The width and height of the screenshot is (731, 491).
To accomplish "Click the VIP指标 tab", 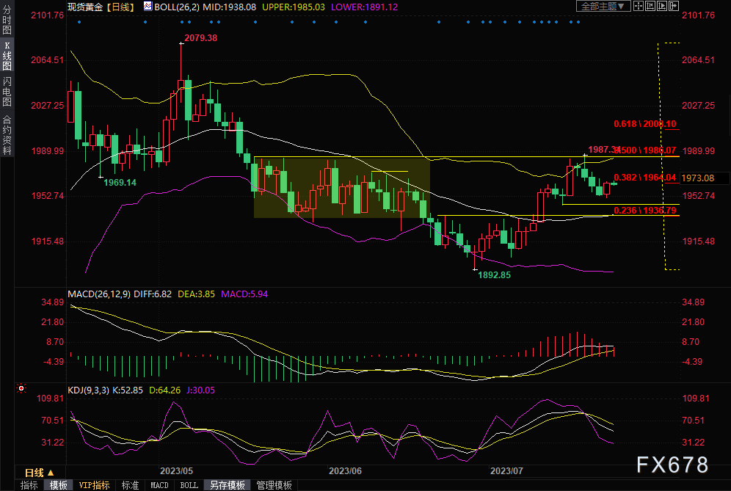I will [95, 485].
